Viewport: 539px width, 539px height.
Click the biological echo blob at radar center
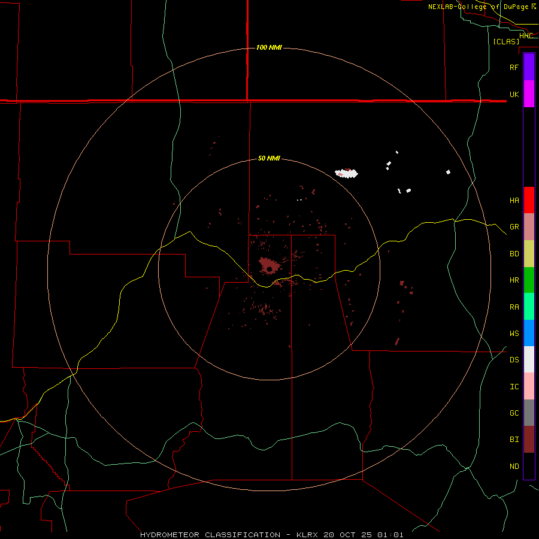(269, 265)
